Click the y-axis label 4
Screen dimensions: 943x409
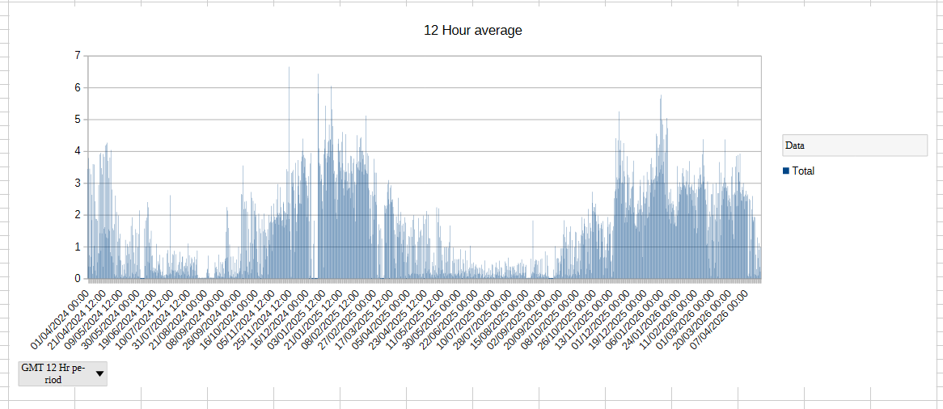tap(78, 151)
